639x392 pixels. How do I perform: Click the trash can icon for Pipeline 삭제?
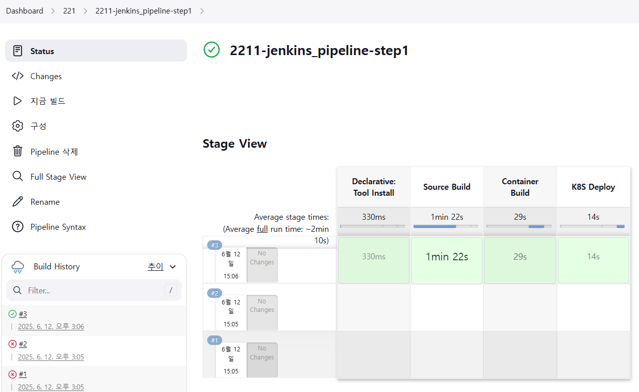point(18,151)
